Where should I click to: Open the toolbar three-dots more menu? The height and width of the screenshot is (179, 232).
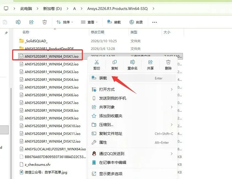click(x=155, y=22)
